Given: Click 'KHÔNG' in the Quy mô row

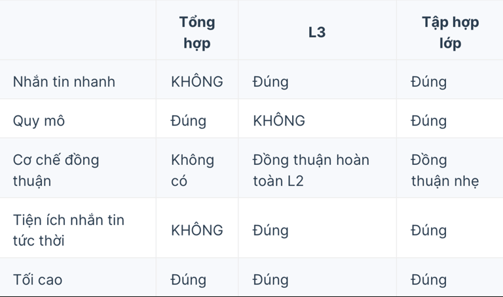Looking at the screenshot, I should click(279, 120).
